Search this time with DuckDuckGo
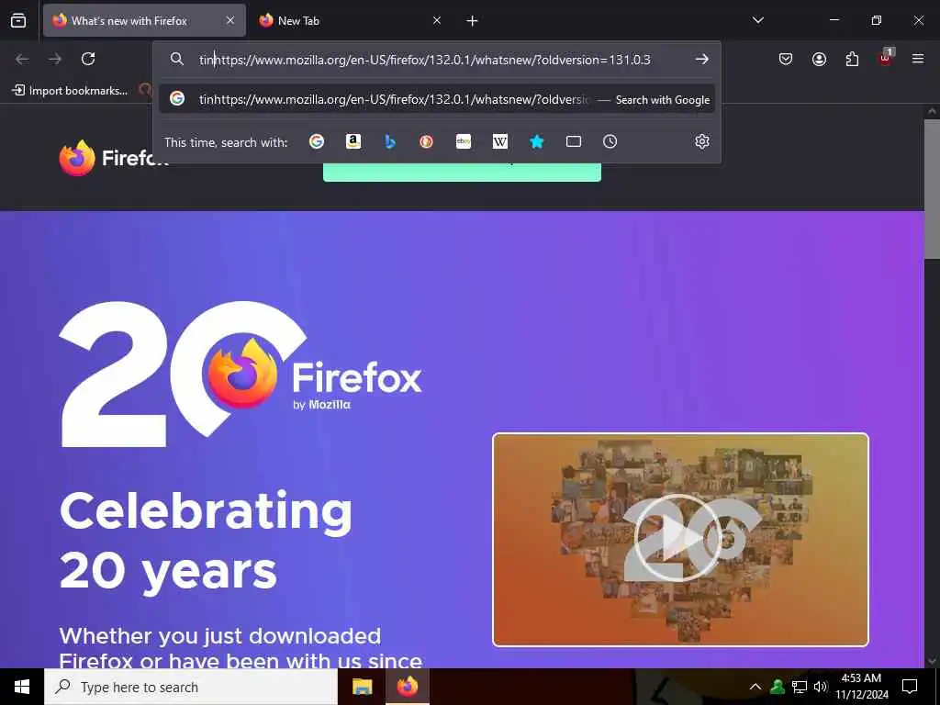The width and height of the screenshot is (940, 705). click(426, 141)
